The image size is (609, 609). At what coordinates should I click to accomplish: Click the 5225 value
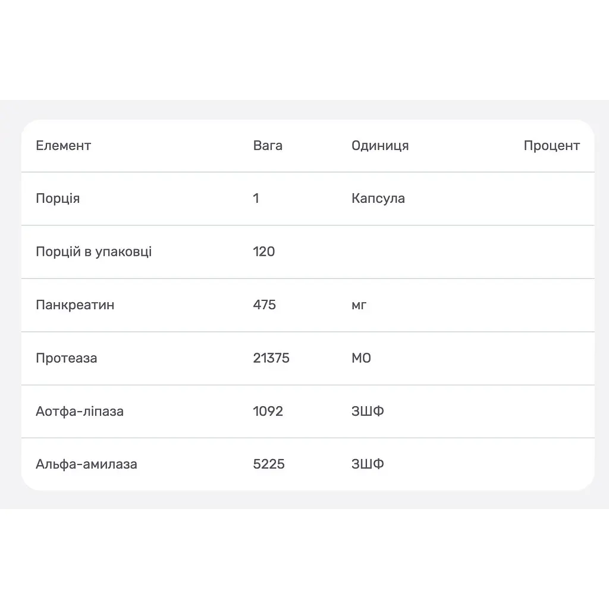[269, 464]
